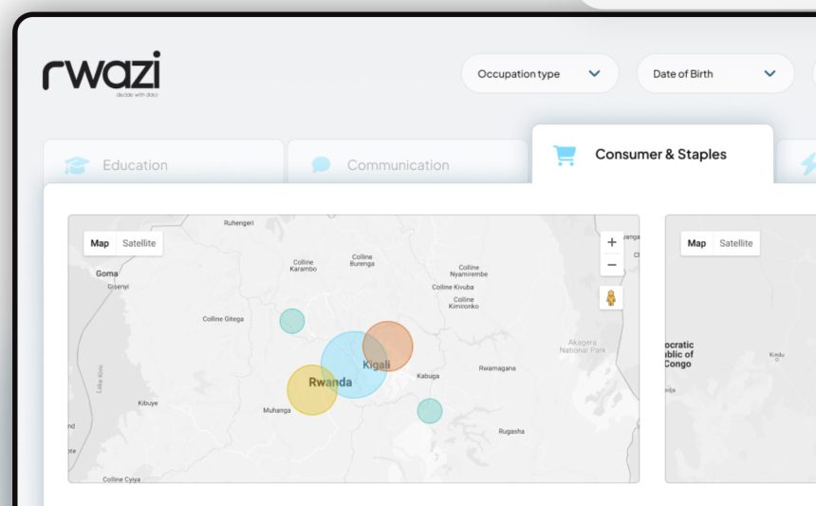The width and height of the screenshot is (816, 506).
Task: Click the shopping cart icon
Action: coord(565,155)
